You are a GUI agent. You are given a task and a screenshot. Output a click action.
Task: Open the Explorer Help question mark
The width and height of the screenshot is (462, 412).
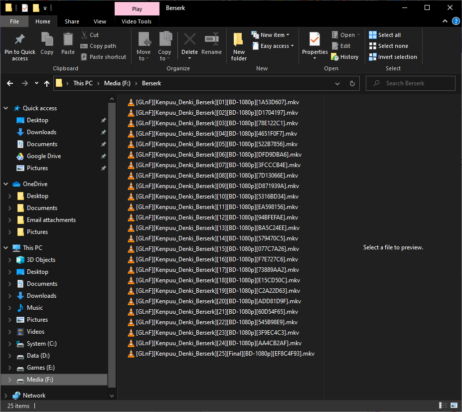[x=456, y=21]
